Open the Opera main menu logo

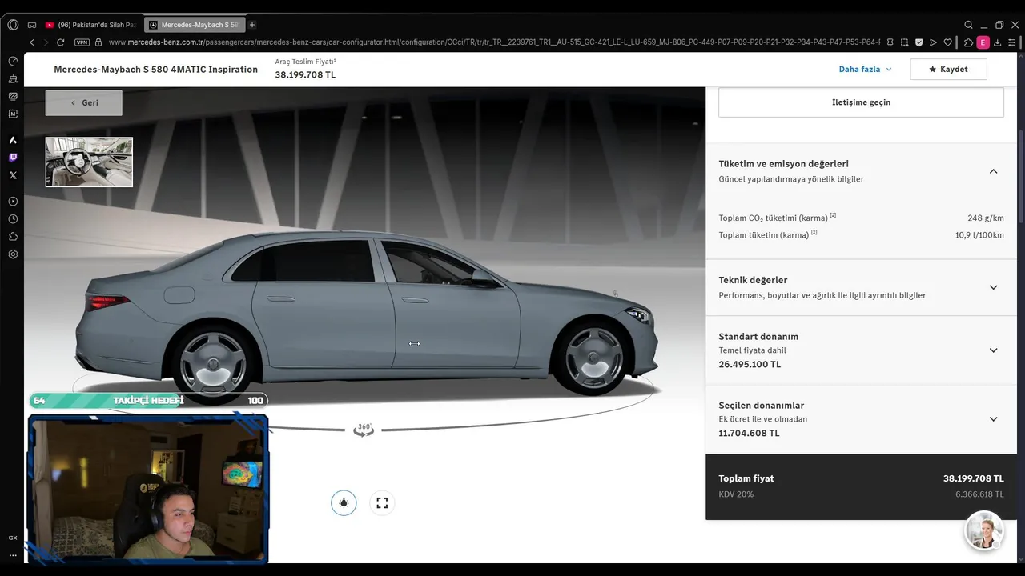(x=13, y=25)
